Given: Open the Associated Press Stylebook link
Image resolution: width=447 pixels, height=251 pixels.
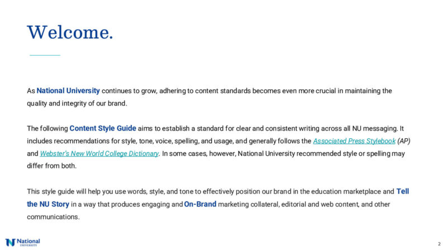Looking at the screenshot, I should pyautogui.click(x=353, y=140).
